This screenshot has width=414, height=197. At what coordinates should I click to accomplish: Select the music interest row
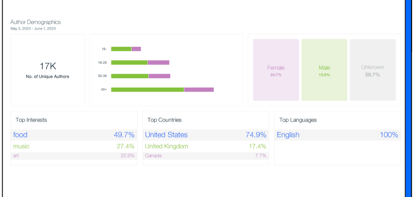pyautogui.click(x=74, y=146)
